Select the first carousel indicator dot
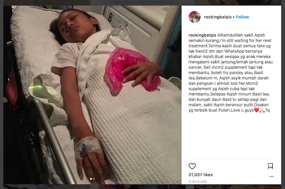 pos(91,179)
